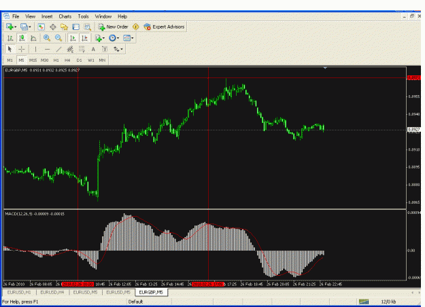Open the Help menu

(122, 16)
